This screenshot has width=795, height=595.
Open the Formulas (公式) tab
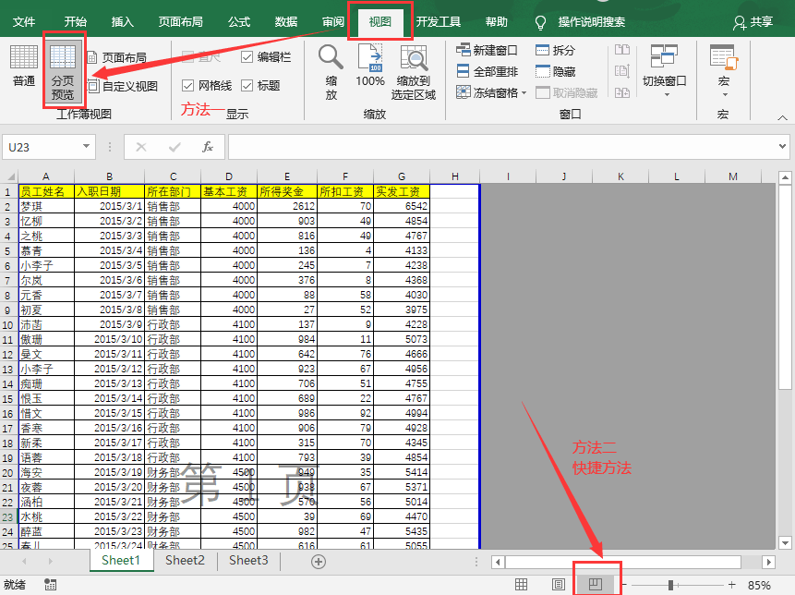[239, 22]
